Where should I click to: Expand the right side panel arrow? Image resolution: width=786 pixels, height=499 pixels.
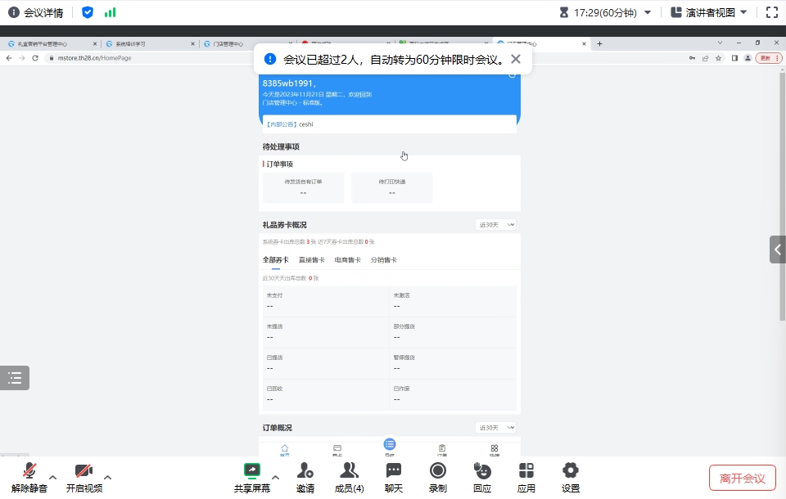coord(778,249)
